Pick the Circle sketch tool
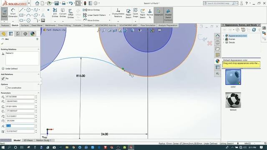Viewport: 267px width, 150px height. coord(28,10)
